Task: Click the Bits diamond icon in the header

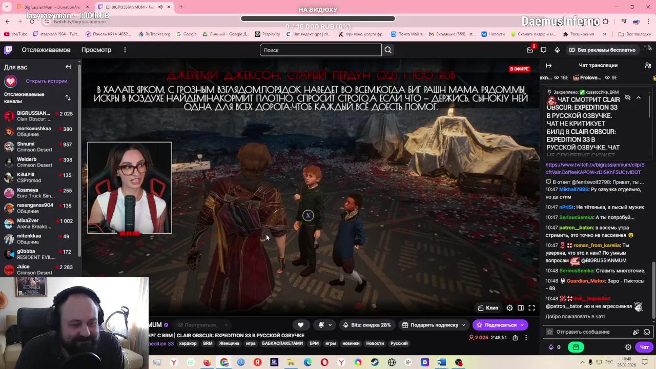Action: pos(557,50)
